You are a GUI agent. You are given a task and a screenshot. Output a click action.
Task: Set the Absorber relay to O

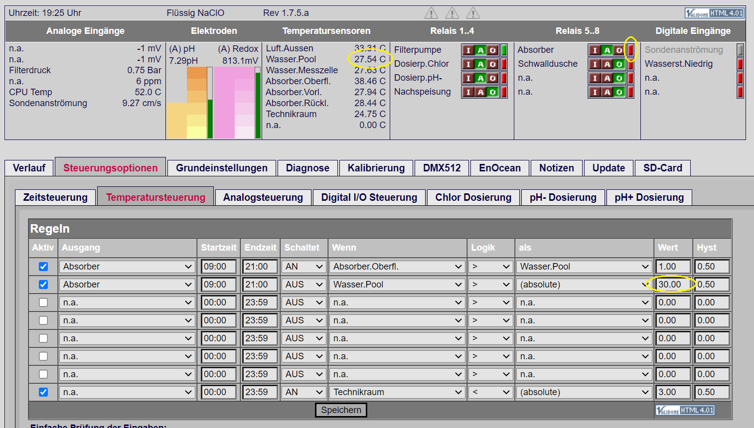(x=619, y=50)
